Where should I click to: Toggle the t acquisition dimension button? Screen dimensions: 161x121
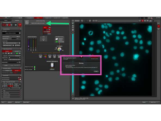[11, 25]
